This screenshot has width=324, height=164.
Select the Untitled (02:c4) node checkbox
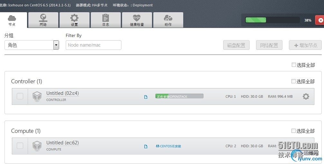tap(20, 96)
